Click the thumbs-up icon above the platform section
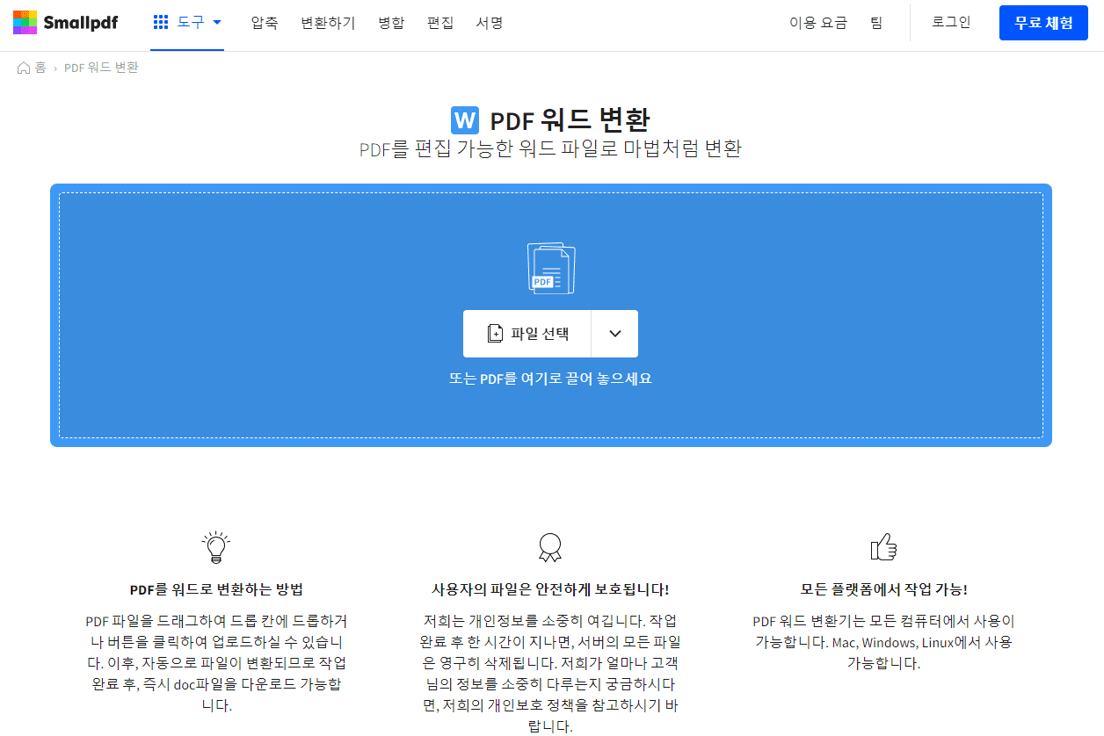Screen dimensions: 1104x736 coord(884,547)
